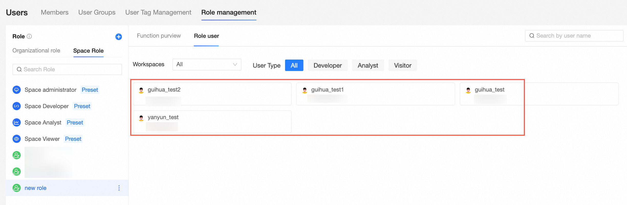Open User Tag Management page

coord(158,12)
